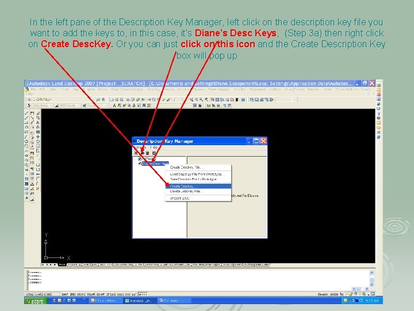
Task: Choose Create DescKey File... menu entry
Action: point(198,168)
